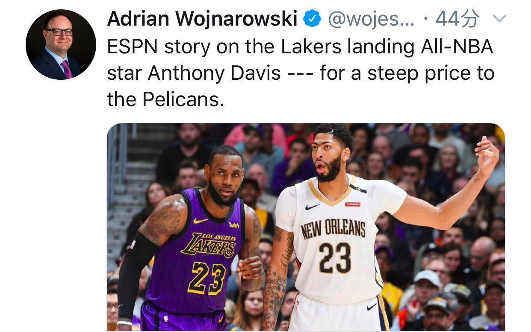531x332 pixels.
Task: Click the words Anthony Davis in the tweet
Action: (214, 73)
